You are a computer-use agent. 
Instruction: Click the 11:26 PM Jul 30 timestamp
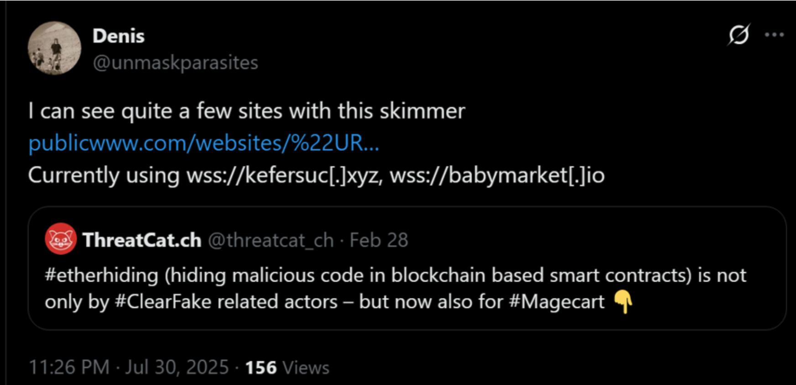(129, 367)
